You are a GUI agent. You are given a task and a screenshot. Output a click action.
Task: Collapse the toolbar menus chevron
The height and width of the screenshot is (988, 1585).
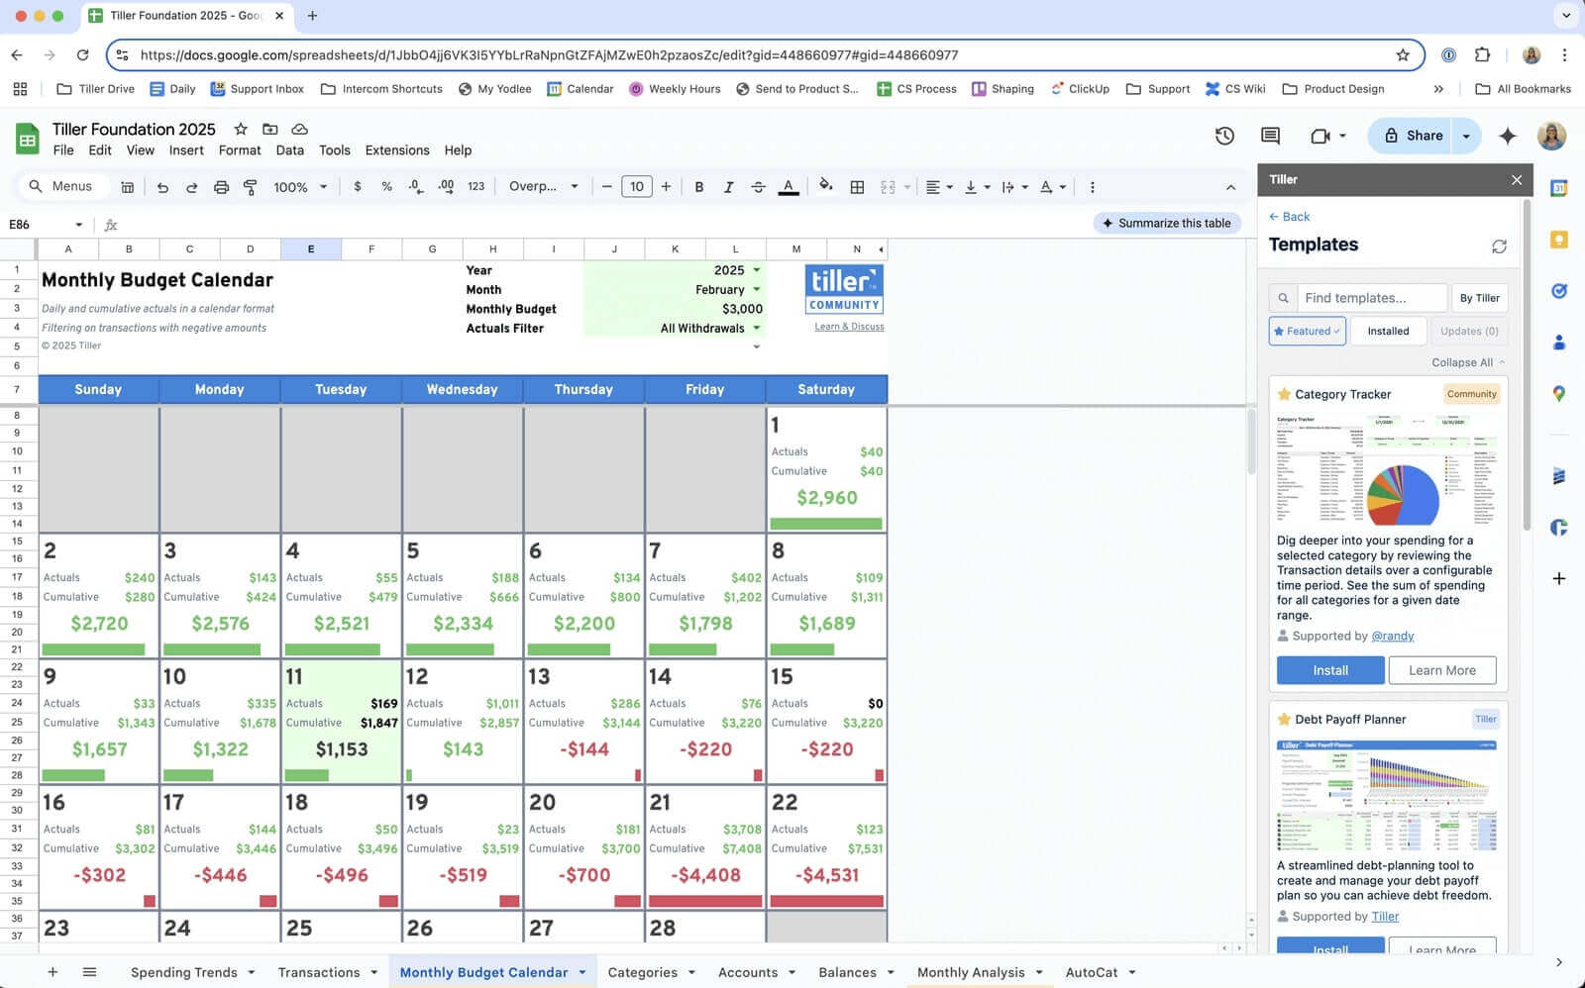1230,186
